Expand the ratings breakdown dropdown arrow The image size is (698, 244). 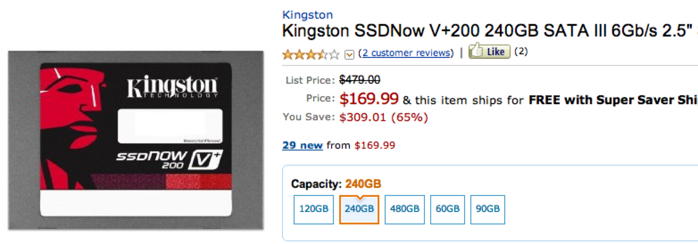pyautogui.click(x=349, y=54)
